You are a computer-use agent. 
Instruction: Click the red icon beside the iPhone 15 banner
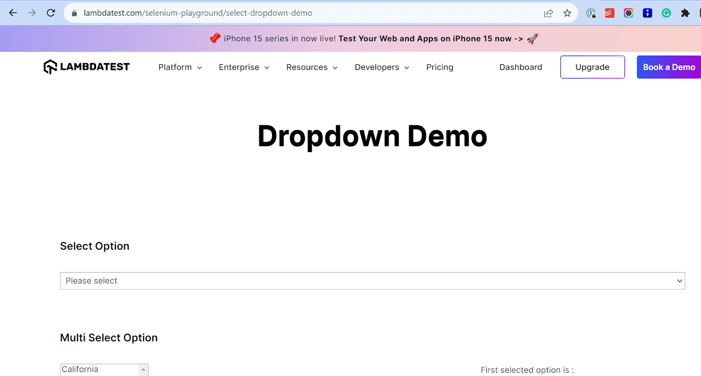pos(215,38)
